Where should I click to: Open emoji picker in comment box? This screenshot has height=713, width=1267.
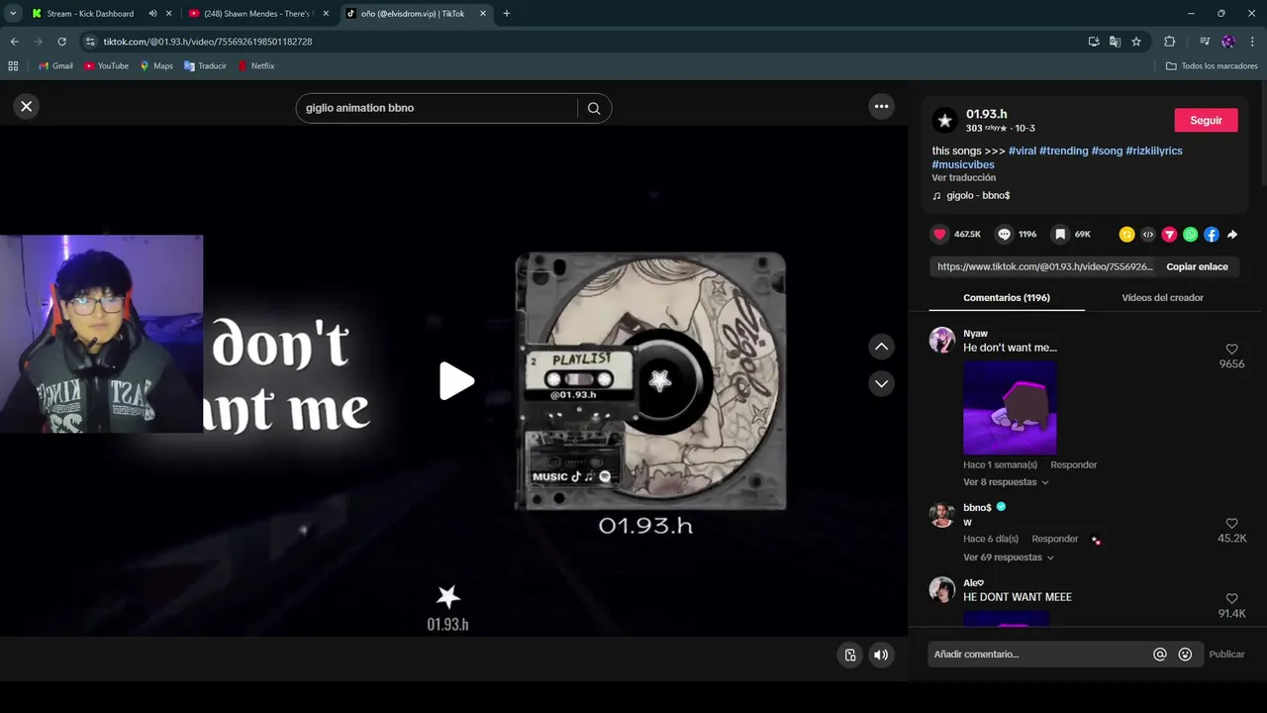pos(1185,655)
